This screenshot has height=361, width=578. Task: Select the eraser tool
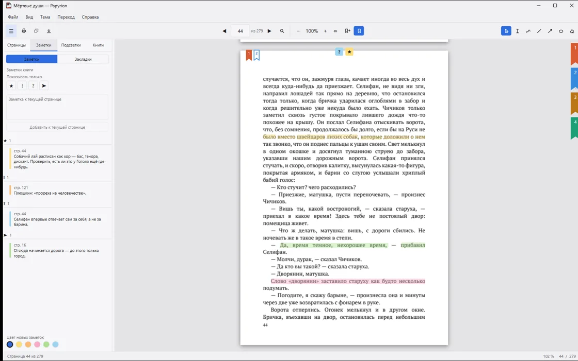[572, 31]
